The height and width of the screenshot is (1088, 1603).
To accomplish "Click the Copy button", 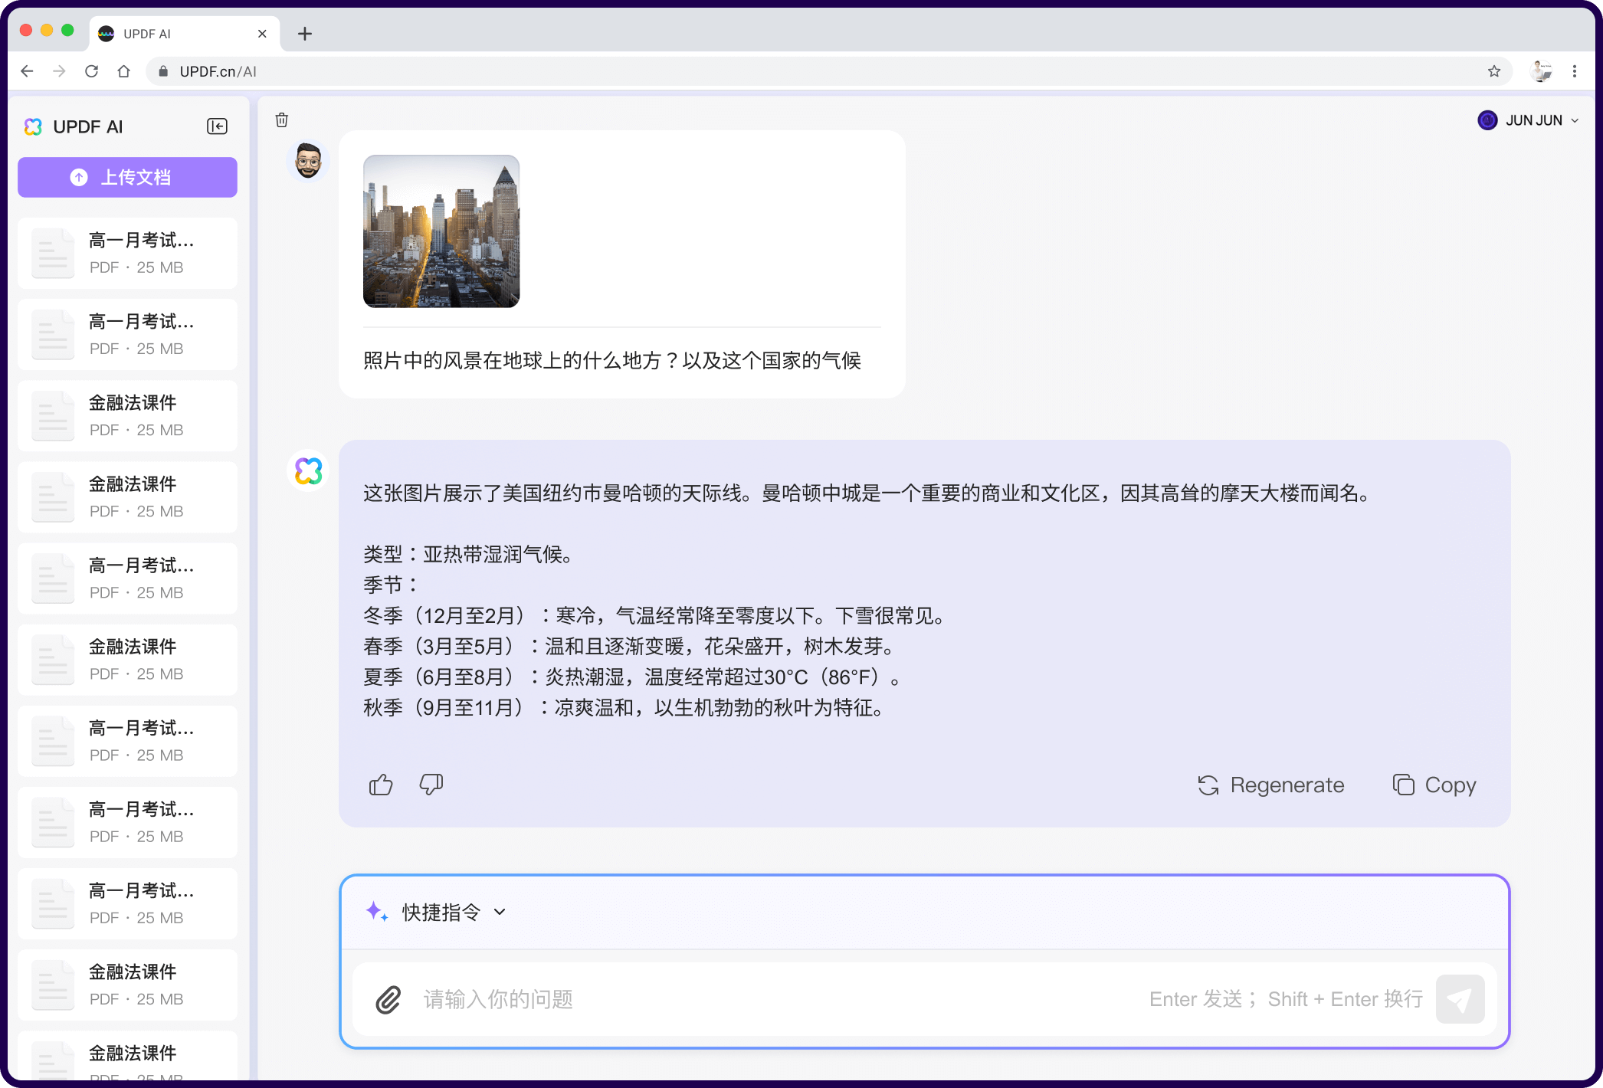I will (x=1434, y=785).
